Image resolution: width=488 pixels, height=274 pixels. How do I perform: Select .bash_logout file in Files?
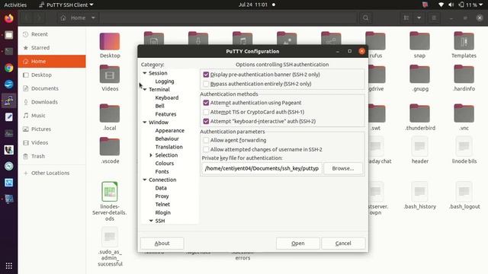pos(464,196)
